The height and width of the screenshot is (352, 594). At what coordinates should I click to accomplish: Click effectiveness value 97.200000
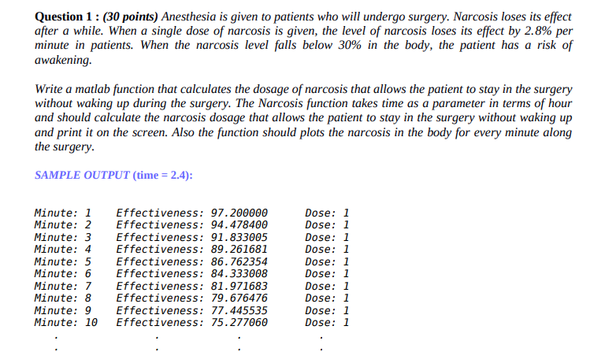(x=239, y=213)
